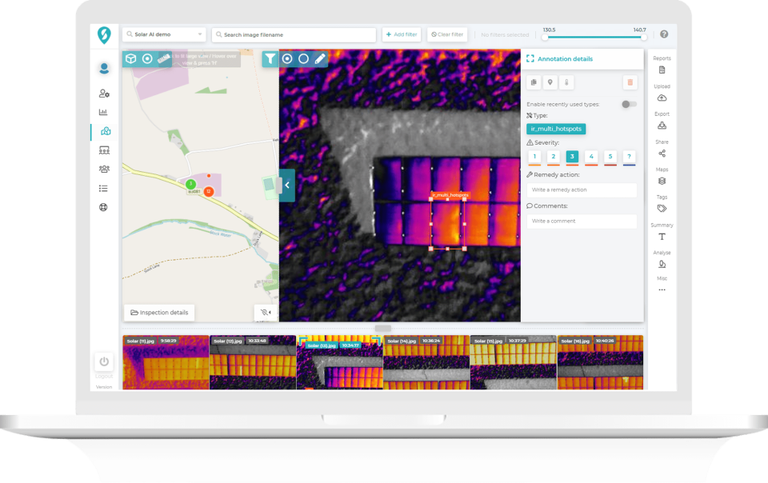Open the help question mark icon
The image size is (768, 483).
[x=664, y=34]
